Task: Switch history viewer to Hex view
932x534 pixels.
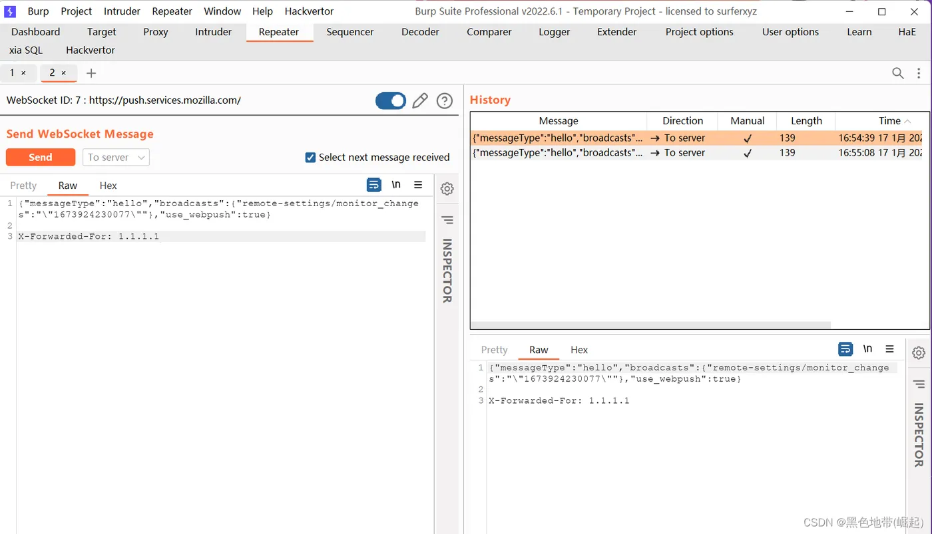Action: point(579,350)
